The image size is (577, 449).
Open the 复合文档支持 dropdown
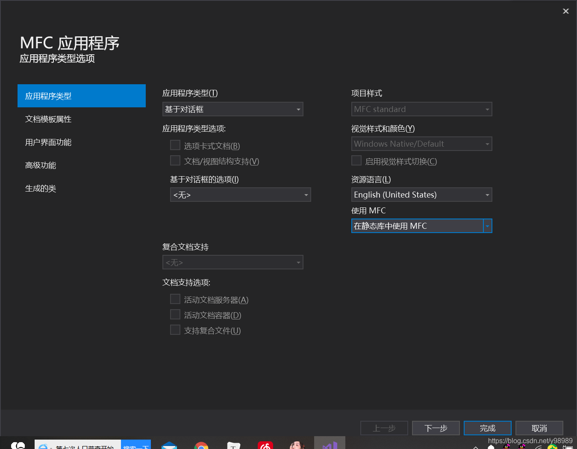(x=233, y=262)
